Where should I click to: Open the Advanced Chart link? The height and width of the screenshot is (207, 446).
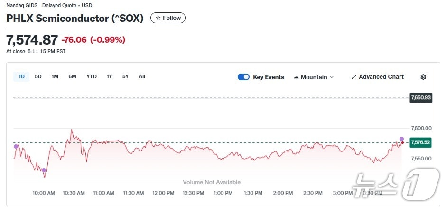click(x=381, y=77)
